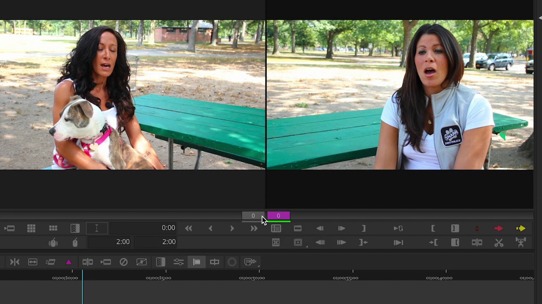Click the timeline toolbar Trim Mode icon
The height and width of the screenshot is (304, 542).
[x=88, y=262]
